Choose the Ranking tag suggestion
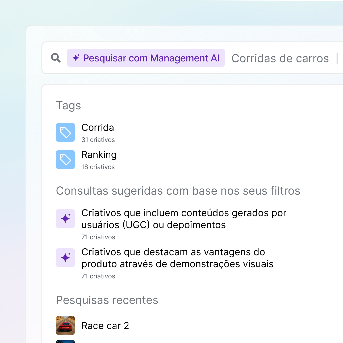 [99, 155]
